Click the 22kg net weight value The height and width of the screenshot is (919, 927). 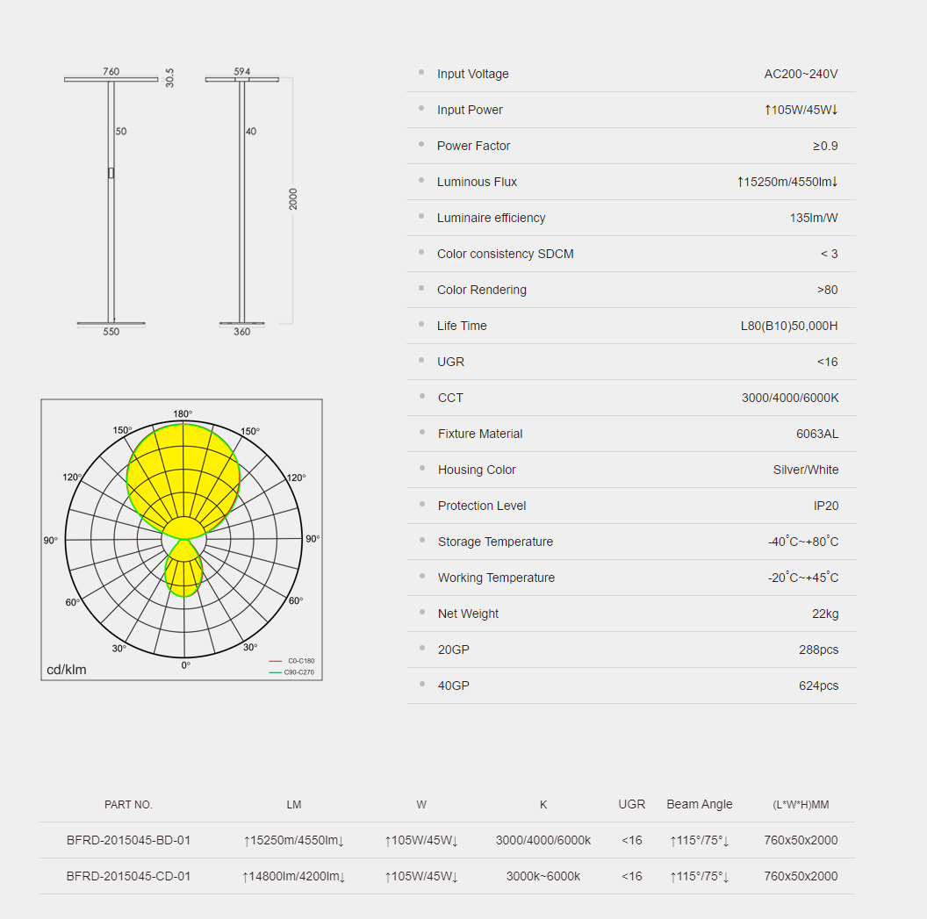pos(824,614)
